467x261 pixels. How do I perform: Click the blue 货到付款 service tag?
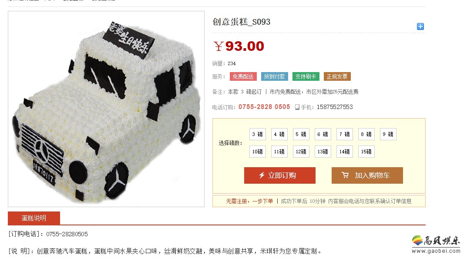(x=274, y=77)
